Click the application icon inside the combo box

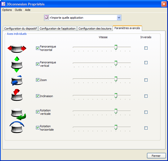[47, 18]
